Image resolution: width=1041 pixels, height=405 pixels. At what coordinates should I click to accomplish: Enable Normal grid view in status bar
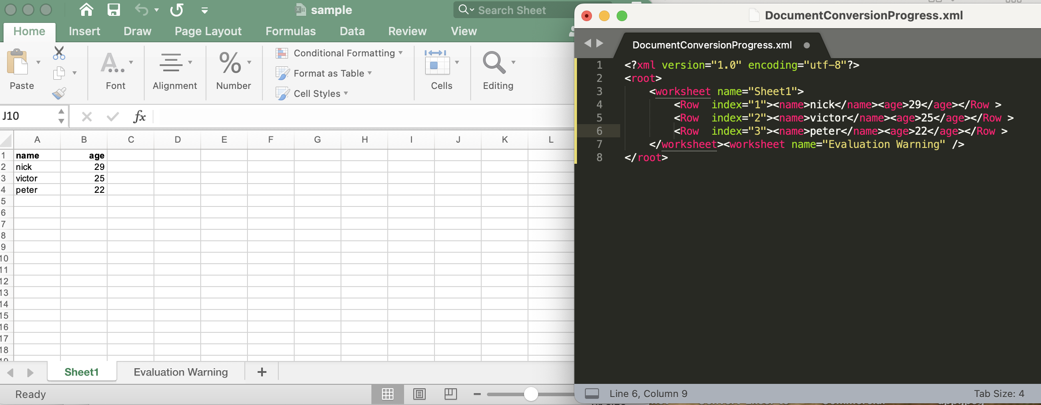coord(387,394)
